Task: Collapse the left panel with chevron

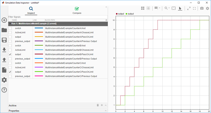Action: (x=106, y=7)
